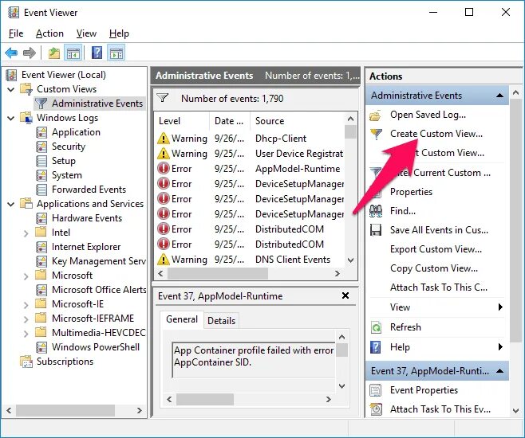Click the Attach Task To This Event icon

(x=376, y=409)
